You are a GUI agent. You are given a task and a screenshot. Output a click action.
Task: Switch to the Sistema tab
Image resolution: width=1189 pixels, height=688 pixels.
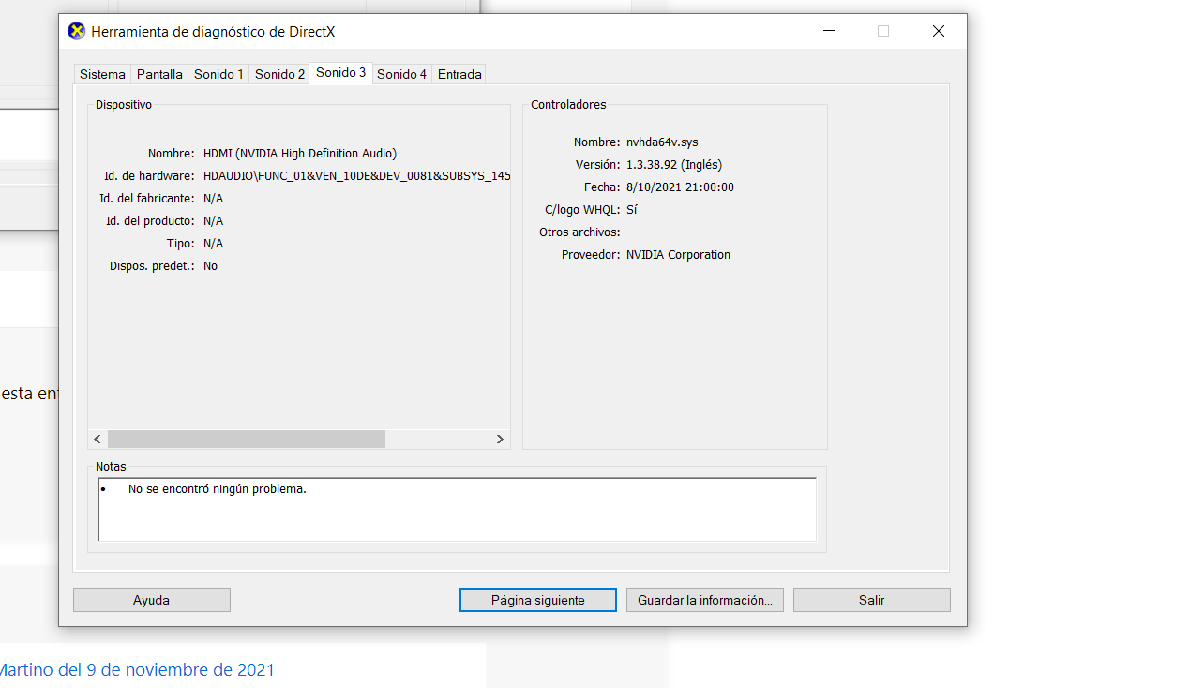click(x=102, y=74)
